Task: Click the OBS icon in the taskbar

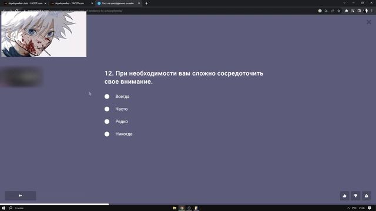Action: [189, 208]
